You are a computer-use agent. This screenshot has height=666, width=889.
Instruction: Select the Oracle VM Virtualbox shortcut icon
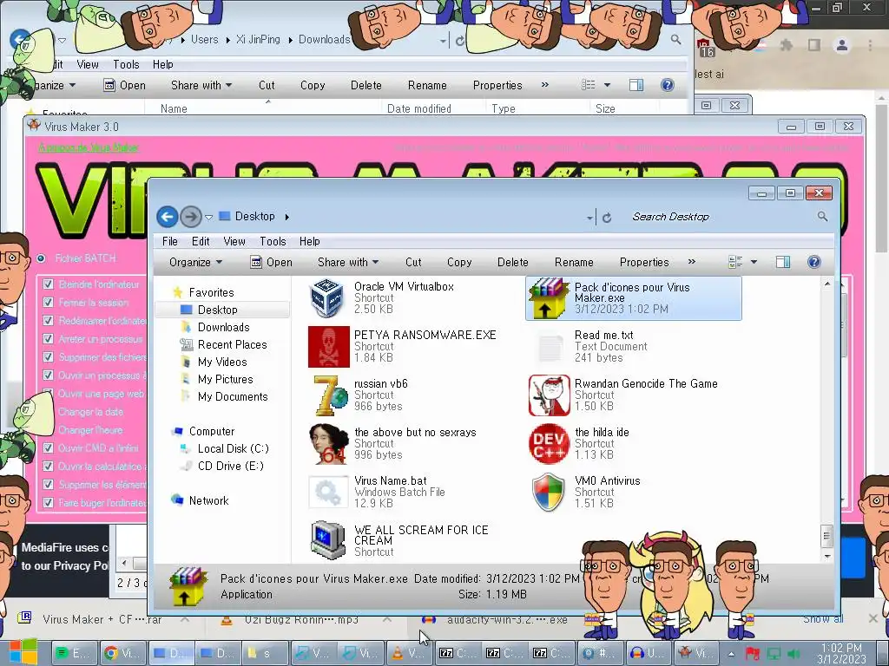[328, 298]
